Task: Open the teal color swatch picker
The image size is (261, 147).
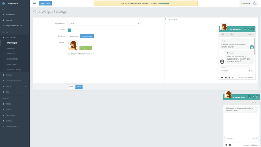Action: [69, 30]
